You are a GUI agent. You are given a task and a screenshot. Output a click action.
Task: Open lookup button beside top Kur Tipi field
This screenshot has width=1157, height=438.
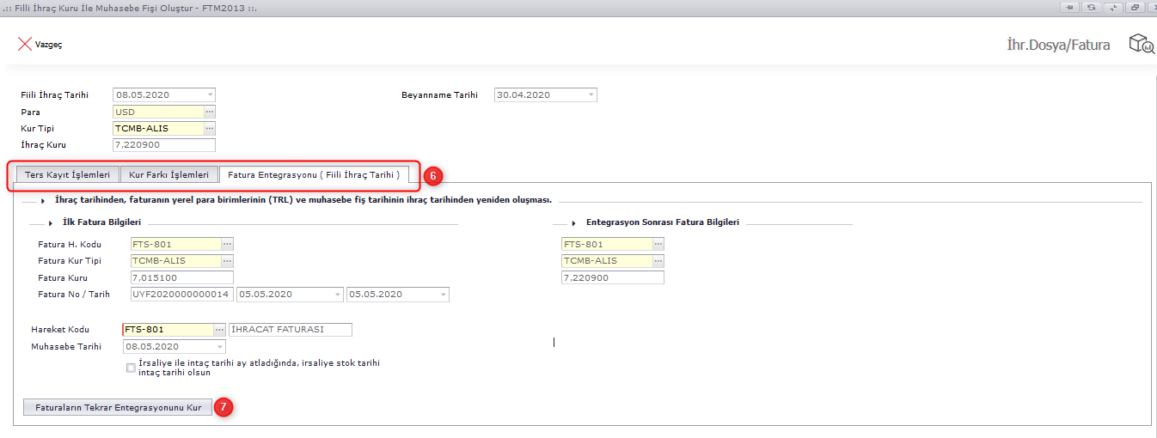pos(210,129)
